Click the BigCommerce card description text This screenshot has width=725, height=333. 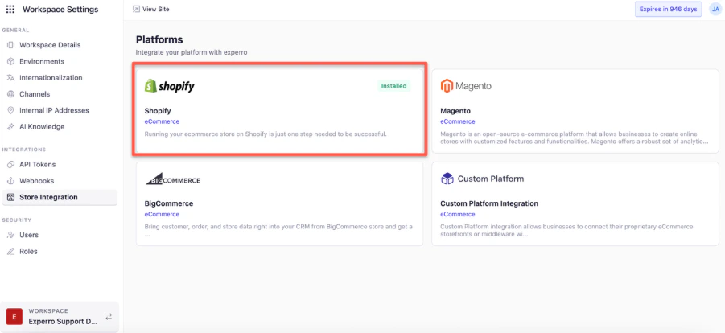point(278,230)
